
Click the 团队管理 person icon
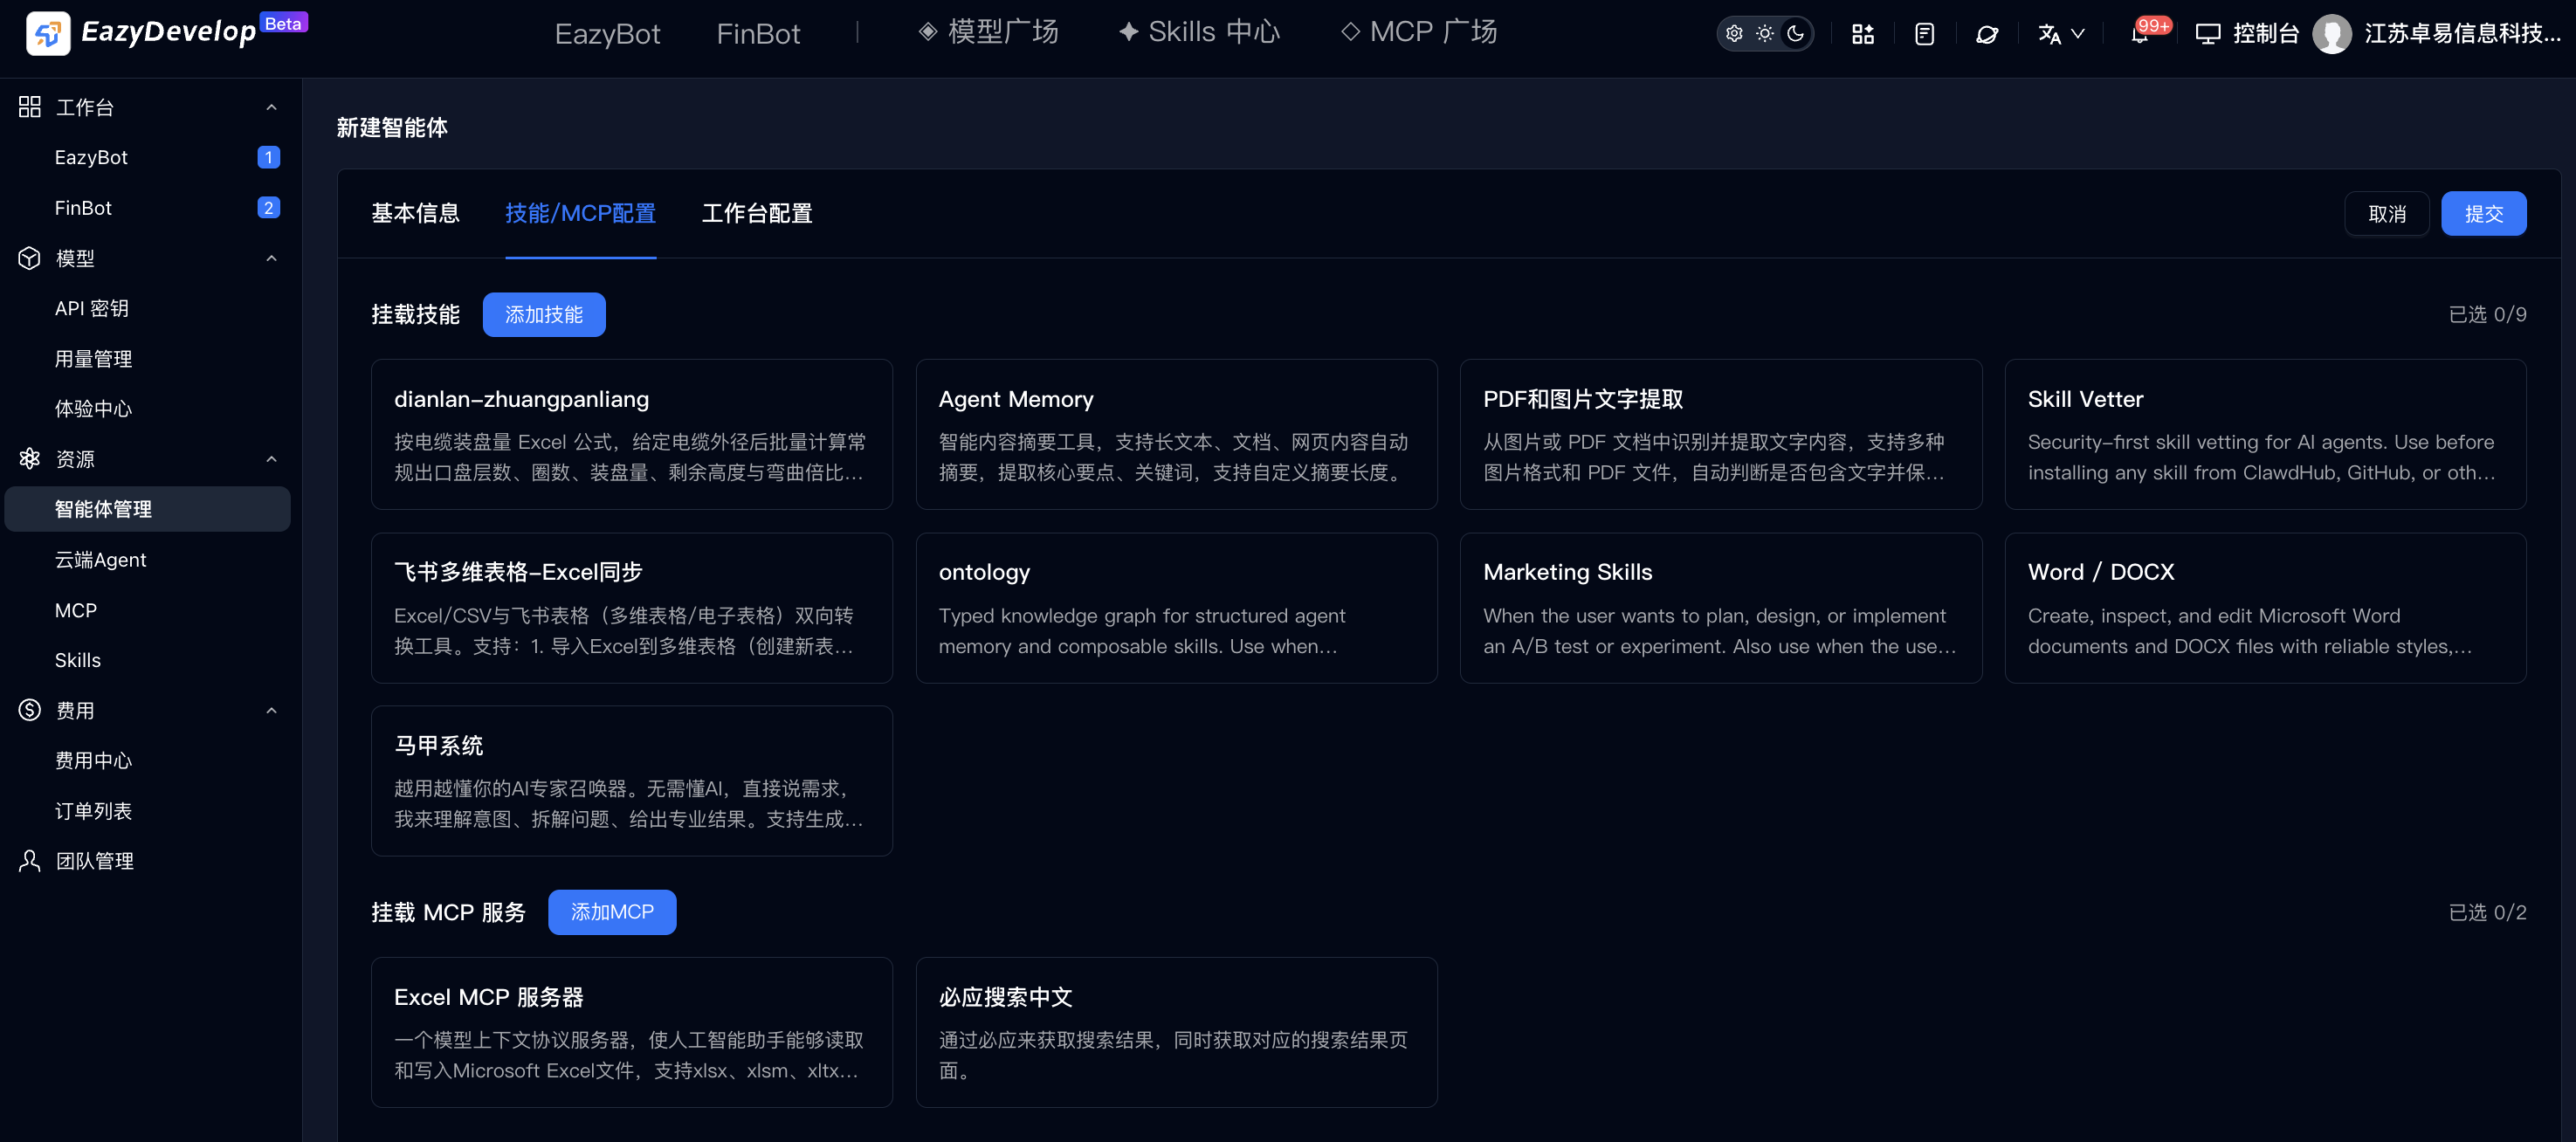click(30, 861)
